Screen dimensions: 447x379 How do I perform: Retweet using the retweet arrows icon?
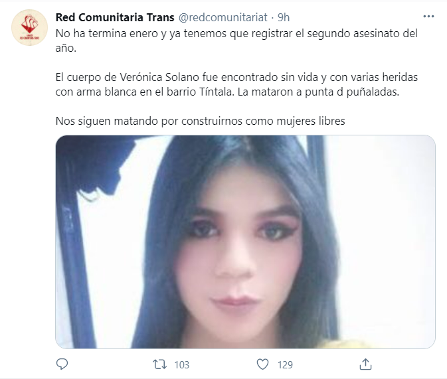coord(159,364)
